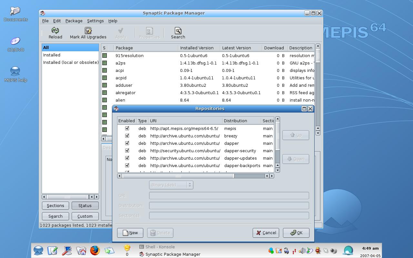Click the star-on-folder panel icon
The width and height of the screenshot is (413, 258).
click(109, 251)
